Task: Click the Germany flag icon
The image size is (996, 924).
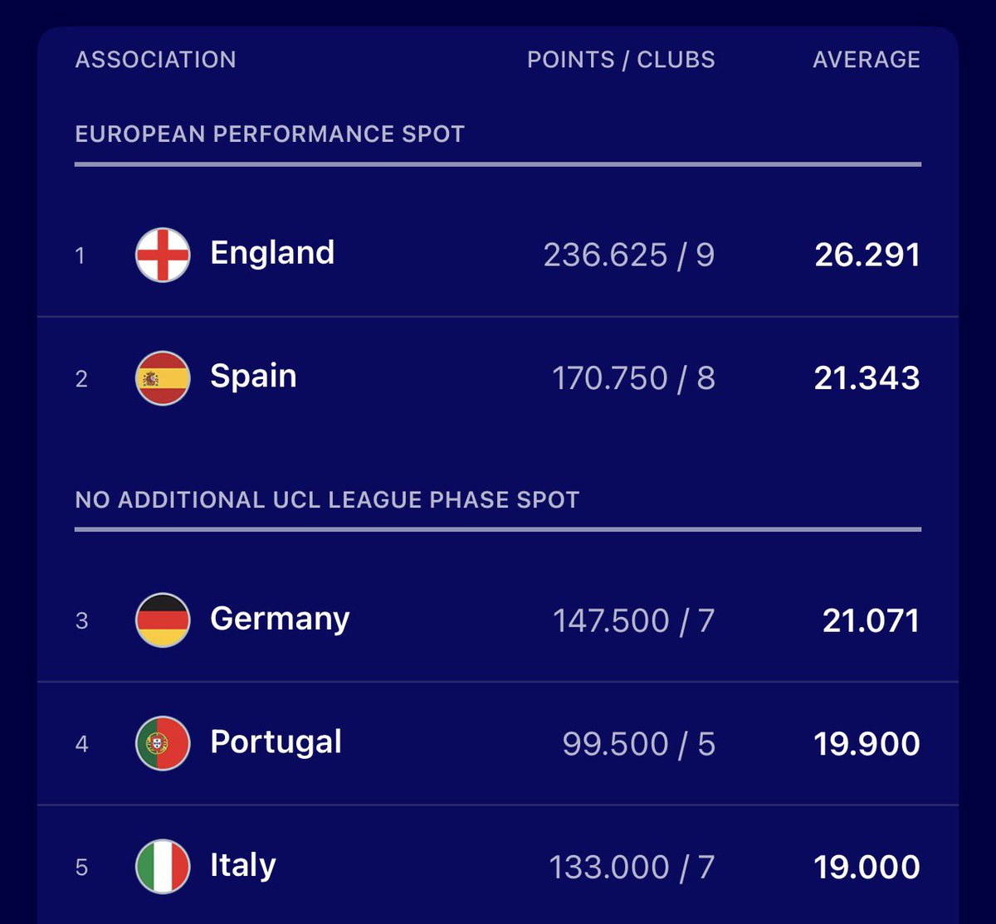Action: pyautogui.click(x=163, y=620)
